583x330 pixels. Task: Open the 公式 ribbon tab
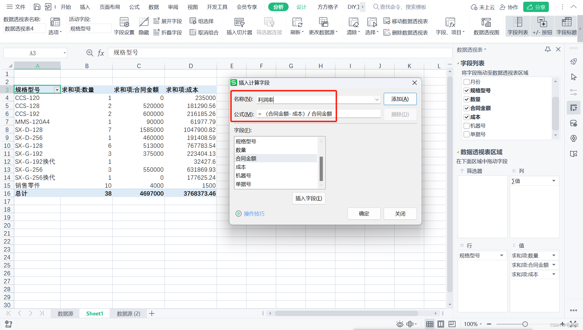[134, 7]
